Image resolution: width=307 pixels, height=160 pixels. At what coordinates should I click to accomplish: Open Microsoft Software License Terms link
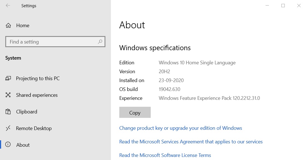[165, 155]
